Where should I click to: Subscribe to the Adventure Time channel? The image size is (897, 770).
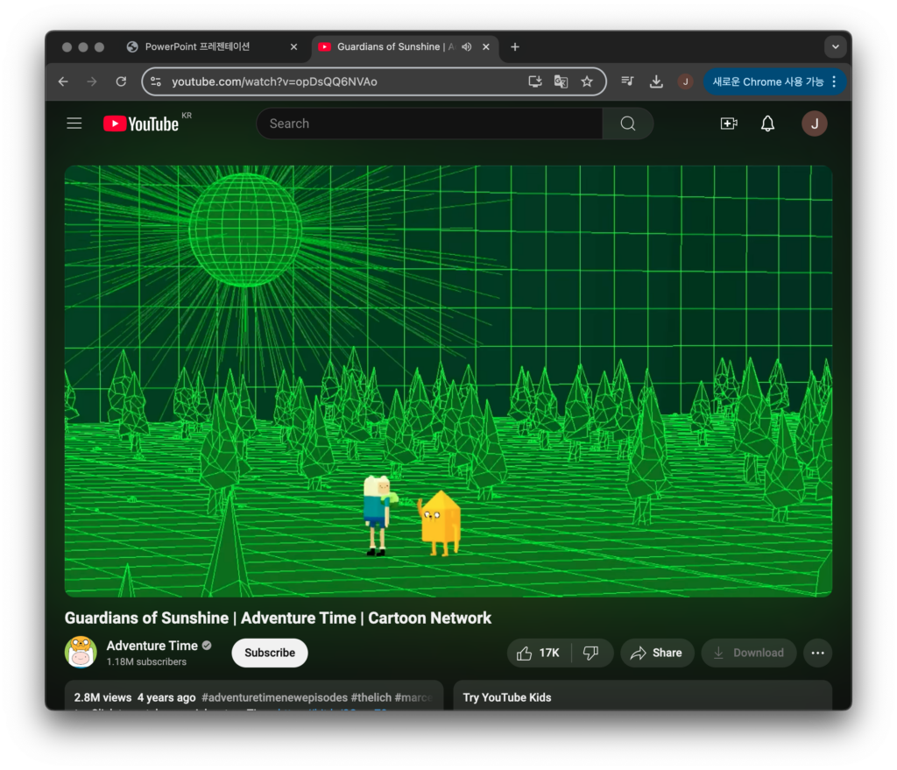coord(270,653)
